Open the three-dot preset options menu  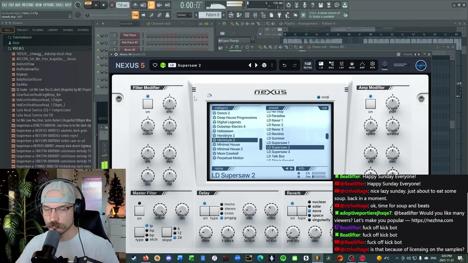coord(272,65)
